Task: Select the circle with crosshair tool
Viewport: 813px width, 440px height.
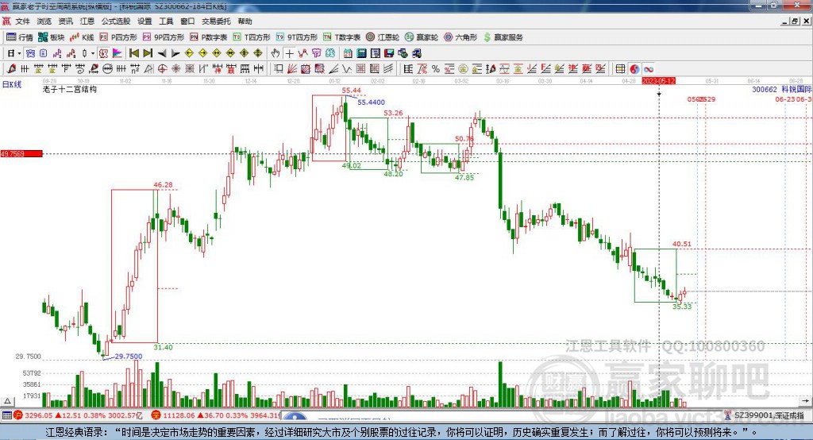Action: [x=162, y=68]
